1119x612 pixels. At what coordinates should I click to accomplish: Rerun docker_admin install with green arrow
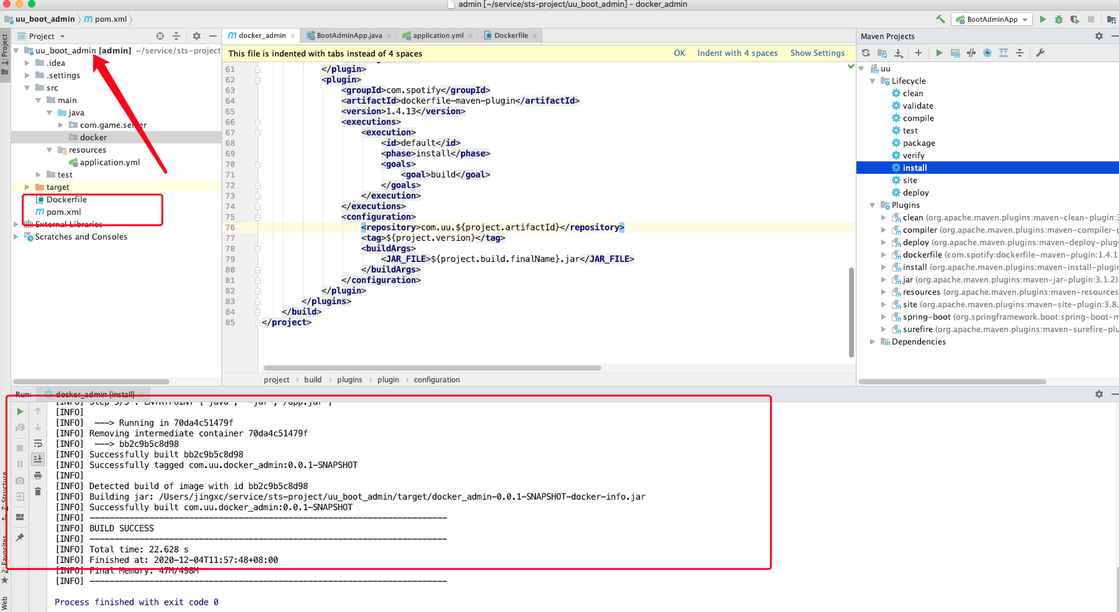point(19,411)
